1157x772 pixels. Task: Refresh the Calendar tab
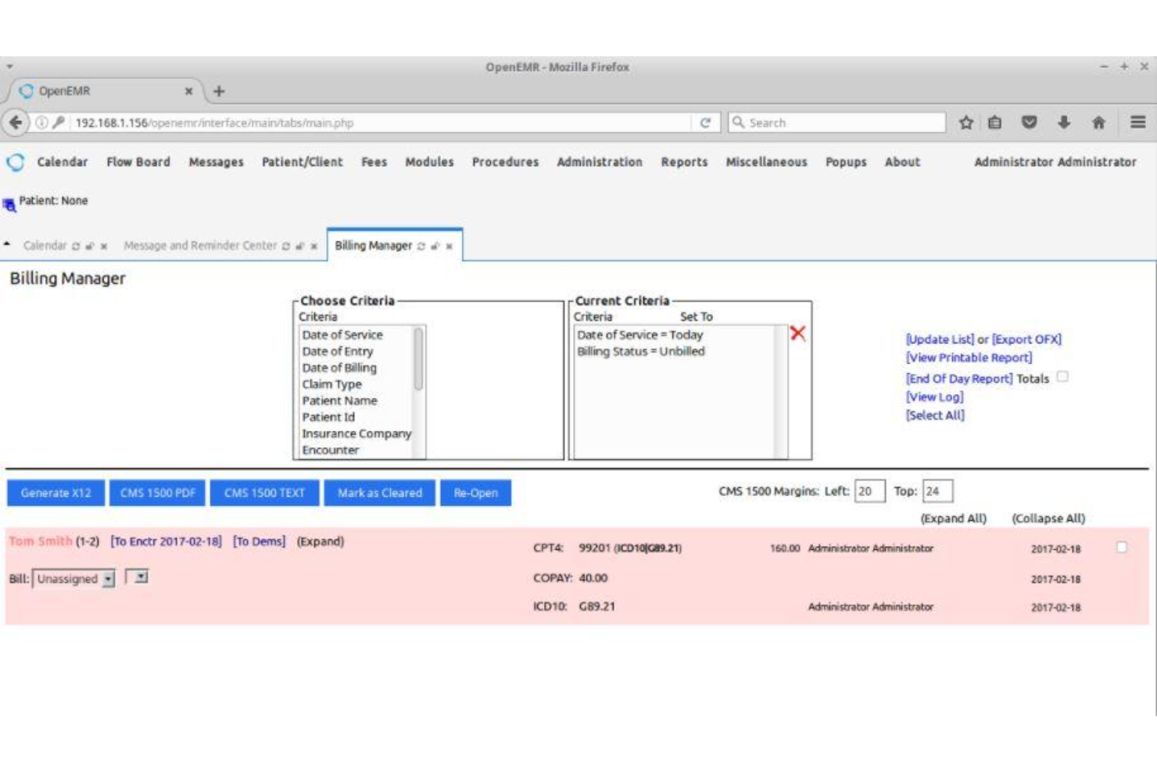(x=76, y=245)
